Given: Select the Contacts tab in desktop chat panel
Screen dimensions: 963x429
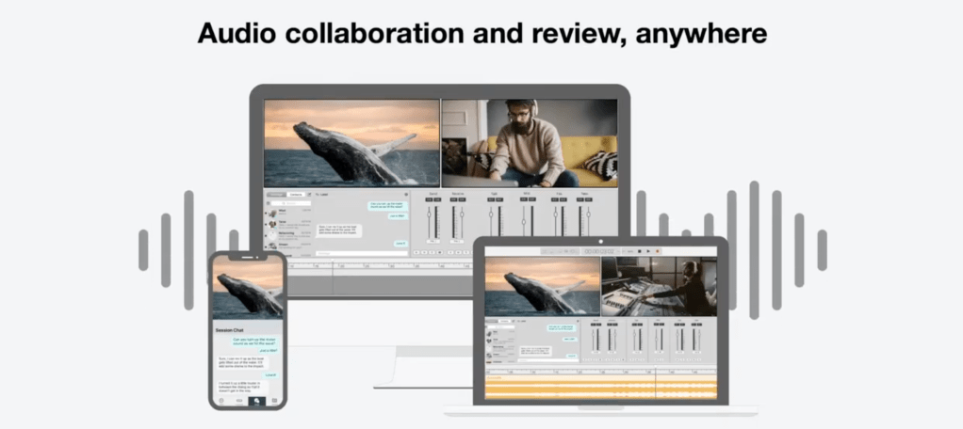Looking at the screenshot, I should coord(296,194).
